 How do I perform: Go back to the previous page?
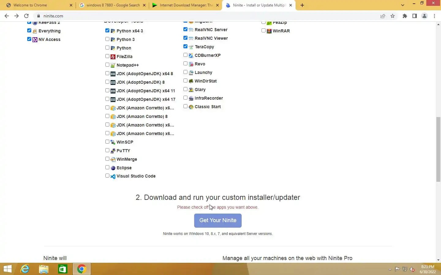coord(7,16)
